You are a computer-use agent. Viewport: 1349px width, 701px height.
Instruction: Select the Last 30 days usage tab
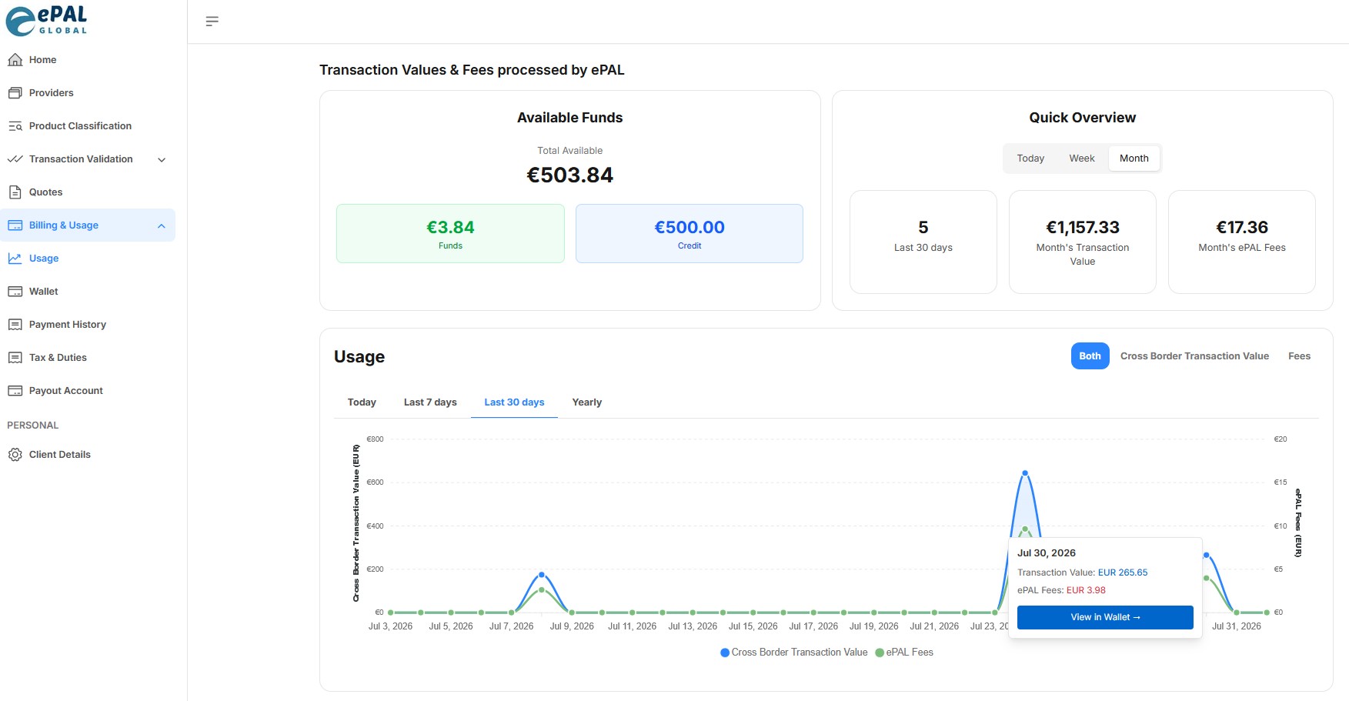click(x=514, y=402)
